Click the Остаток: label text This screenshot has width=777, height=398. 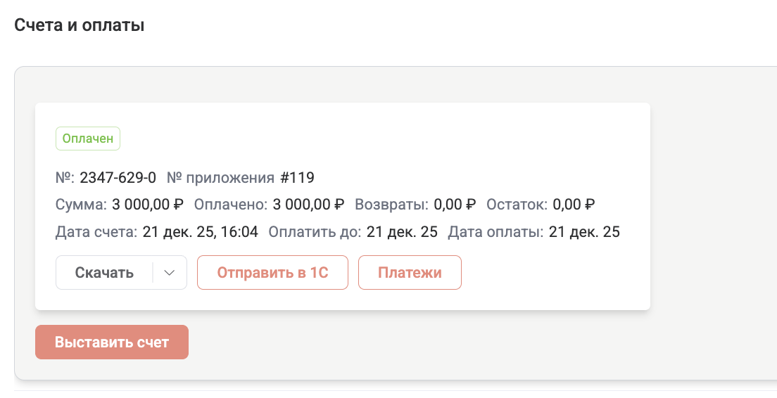coord(517,205)
